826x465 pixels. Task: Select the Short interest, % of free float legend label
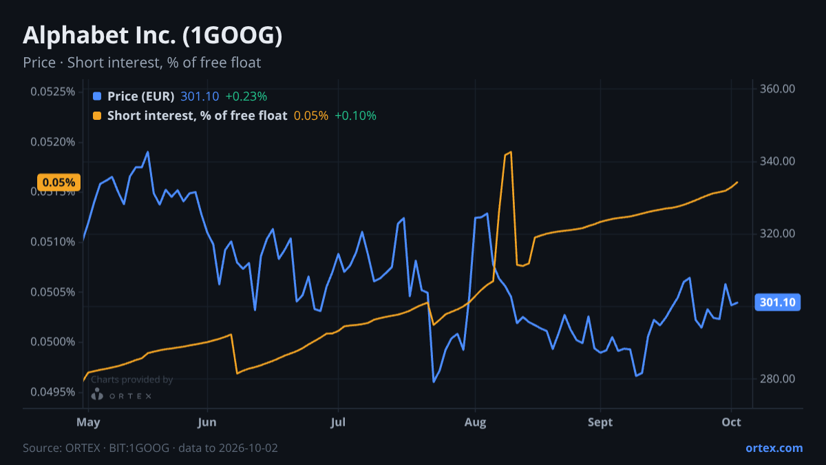197,116
